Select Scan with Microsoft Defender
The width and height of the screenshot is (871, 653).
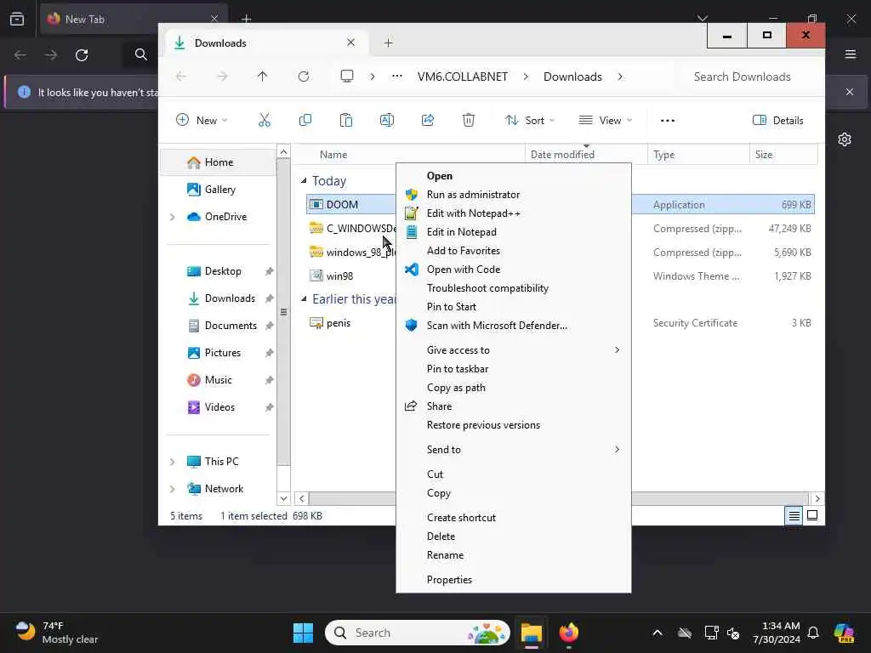click(513, 326)
